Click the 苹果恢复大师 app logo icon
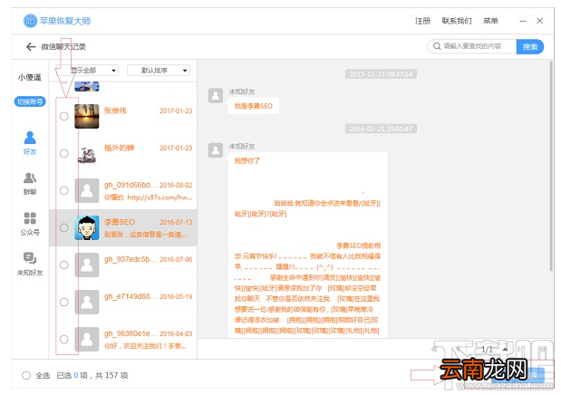This screenshot has height=395, width=561. [31, 21]
